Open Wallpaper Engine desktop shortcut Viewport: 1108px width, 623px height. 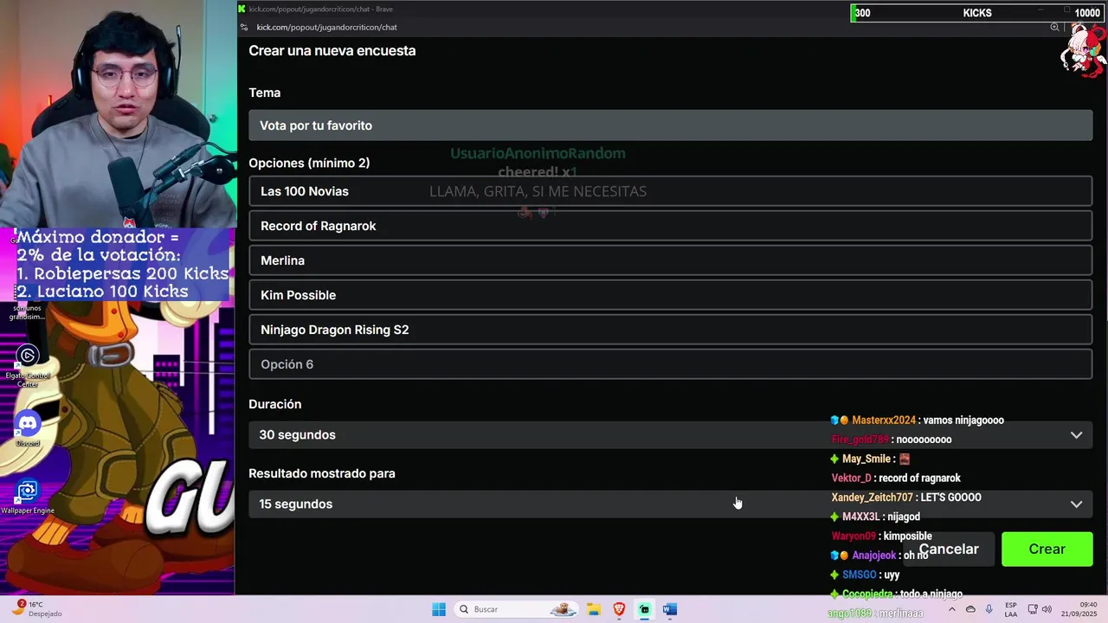point(28,496)
